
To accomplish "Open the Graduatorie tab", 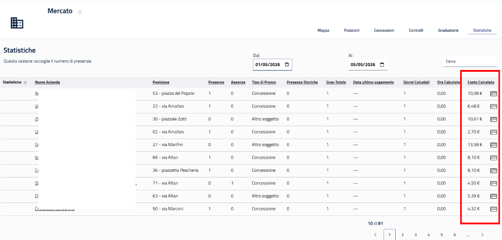I will (x=448, y=30).
